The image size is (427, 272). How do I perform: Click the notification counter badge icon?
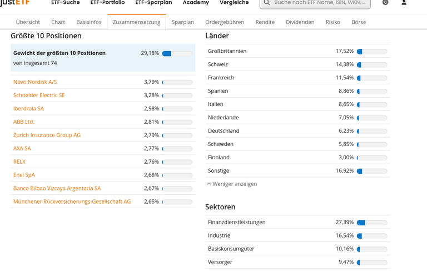(x=385, y=2)
